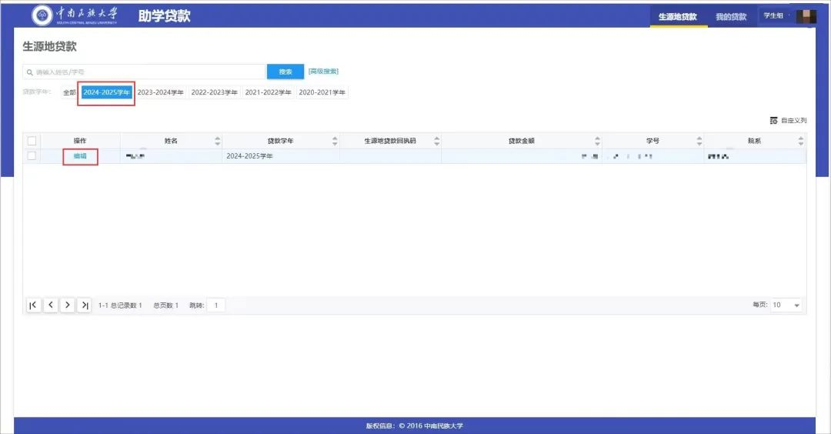
Task: Go to previous page of results
Action: (x=51, y=305)
